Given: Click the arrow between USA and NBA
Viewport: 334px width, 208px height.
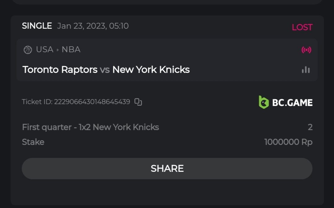Looking at the screenshot, I should [58, 50].
